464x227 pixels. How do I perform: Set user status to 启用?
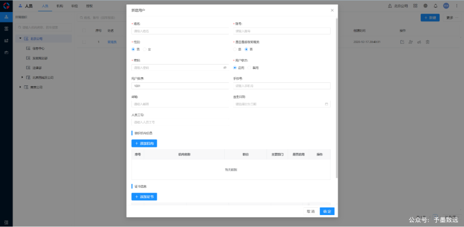[235, 68]
